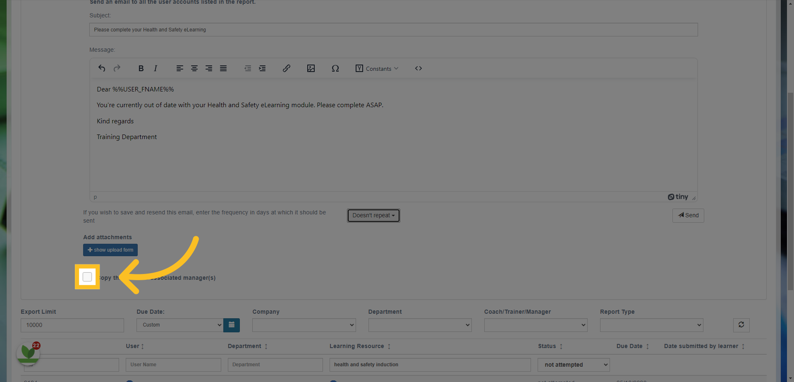Expand the Report Type dropdown
794x382 pixels.
(652, 325)
